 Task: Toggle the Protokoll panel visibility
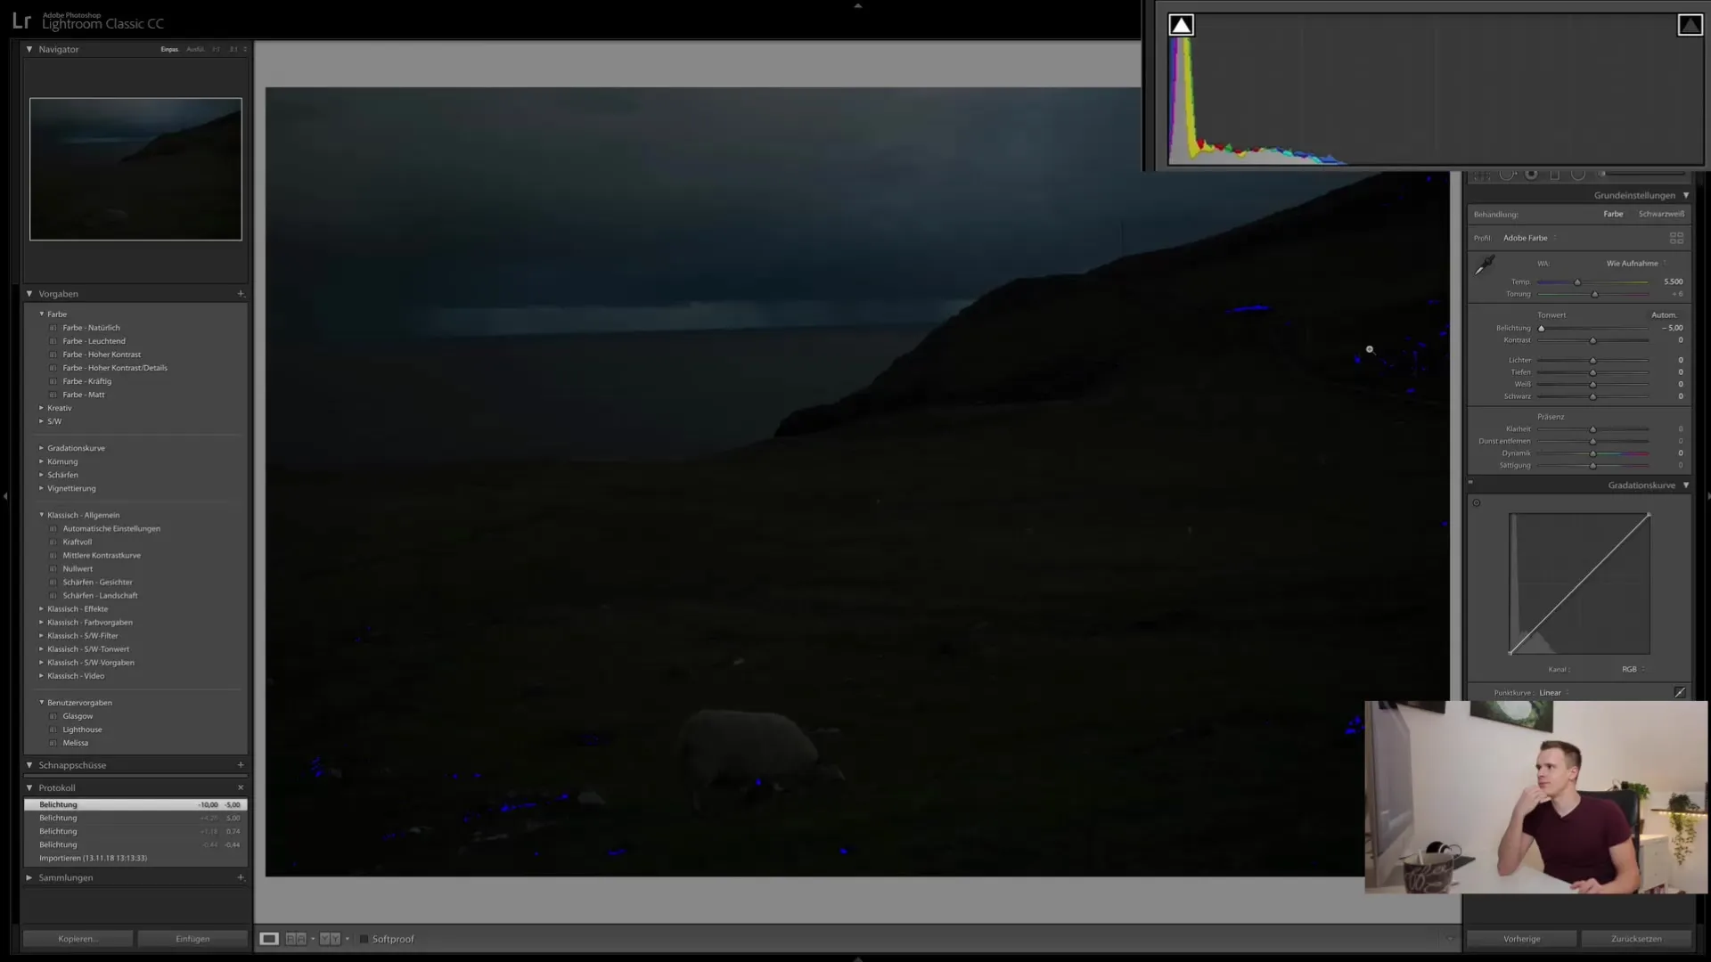point(29,787)
